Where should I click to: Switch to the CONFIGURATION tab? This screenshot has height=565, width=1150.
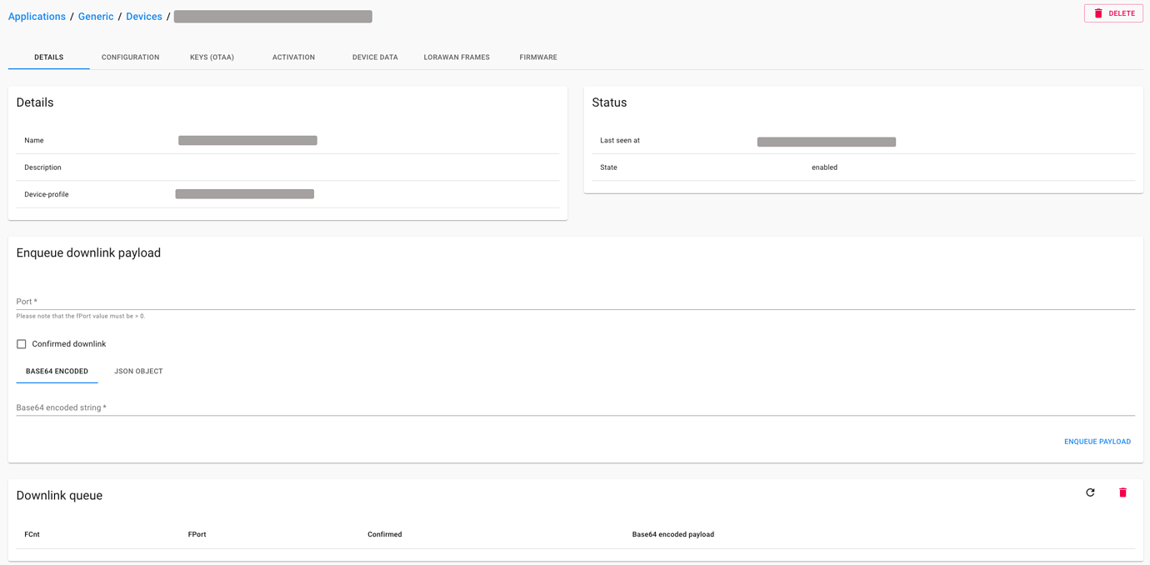[x=130, y=57]
